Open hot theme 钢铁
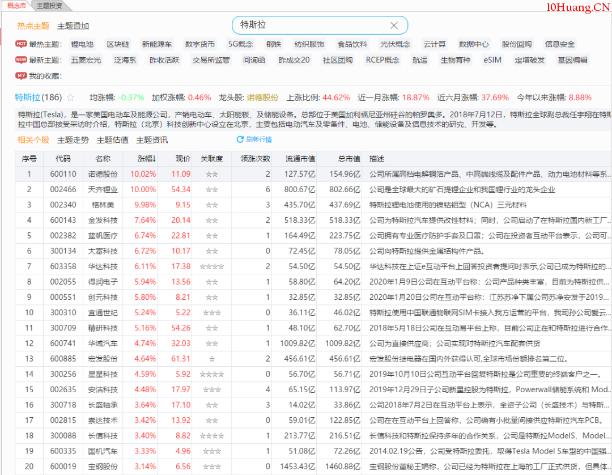The width and height of the screenshot is (612, 475). 274,44
